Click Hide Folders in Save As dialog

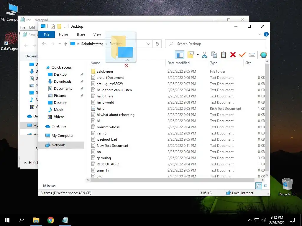coord(31,163)
